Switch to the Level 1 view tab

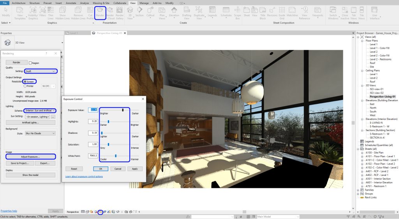pyautogui.click(x=74, y=33)
